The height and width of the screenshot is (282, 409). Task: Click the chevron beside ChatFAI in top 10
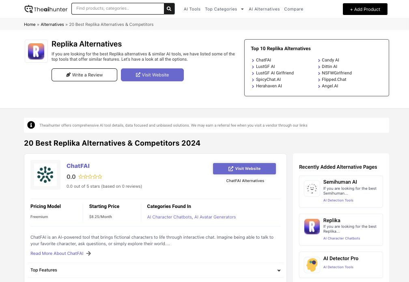coord(253,60)
